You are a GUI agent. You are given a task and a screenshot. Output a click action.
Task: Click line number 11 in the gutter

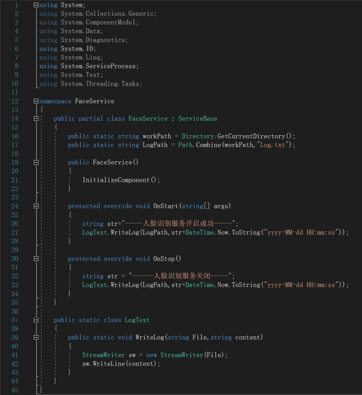pos(15,92)
